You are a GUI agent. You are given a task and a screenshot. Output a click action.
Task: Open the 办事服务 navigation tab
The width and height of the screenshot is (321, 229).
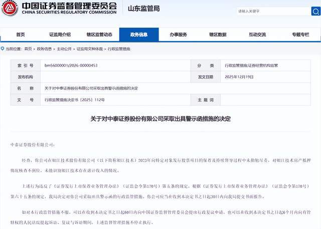point(179,35)
